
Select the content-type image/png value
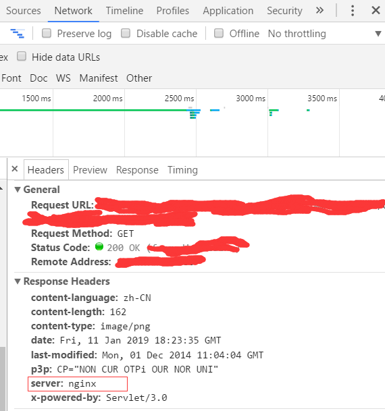click(126, 327)
